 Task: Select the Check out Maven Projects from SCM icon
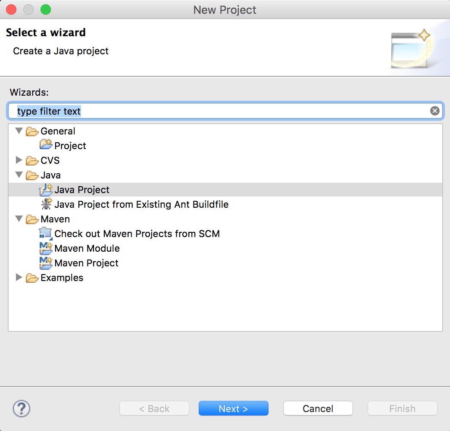click(x=46, y=234)
